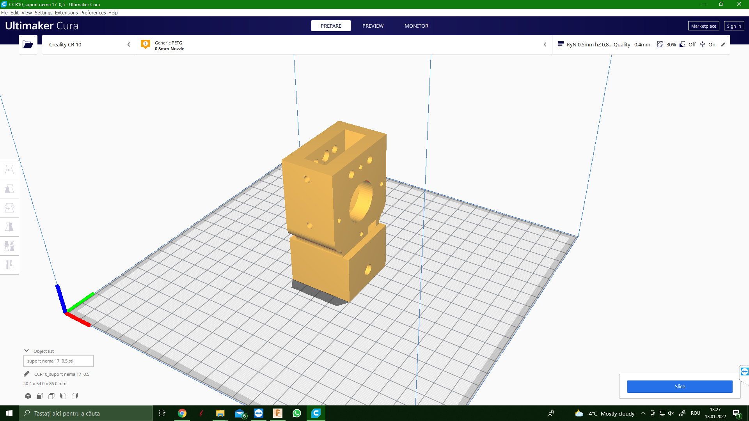The image size is (749, 421).
Task: Select the Mirror tool
Action: tap(9, 227)
